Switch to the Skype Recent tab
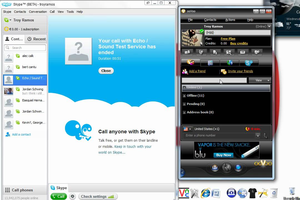The image size is (300, 200). coord(36,39)
